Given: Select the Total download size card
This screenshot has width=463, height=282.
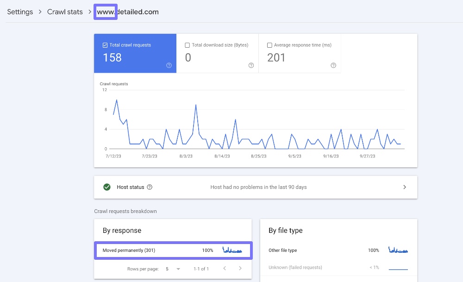Looking at the screenshot, I should click(x=217, y=53).
